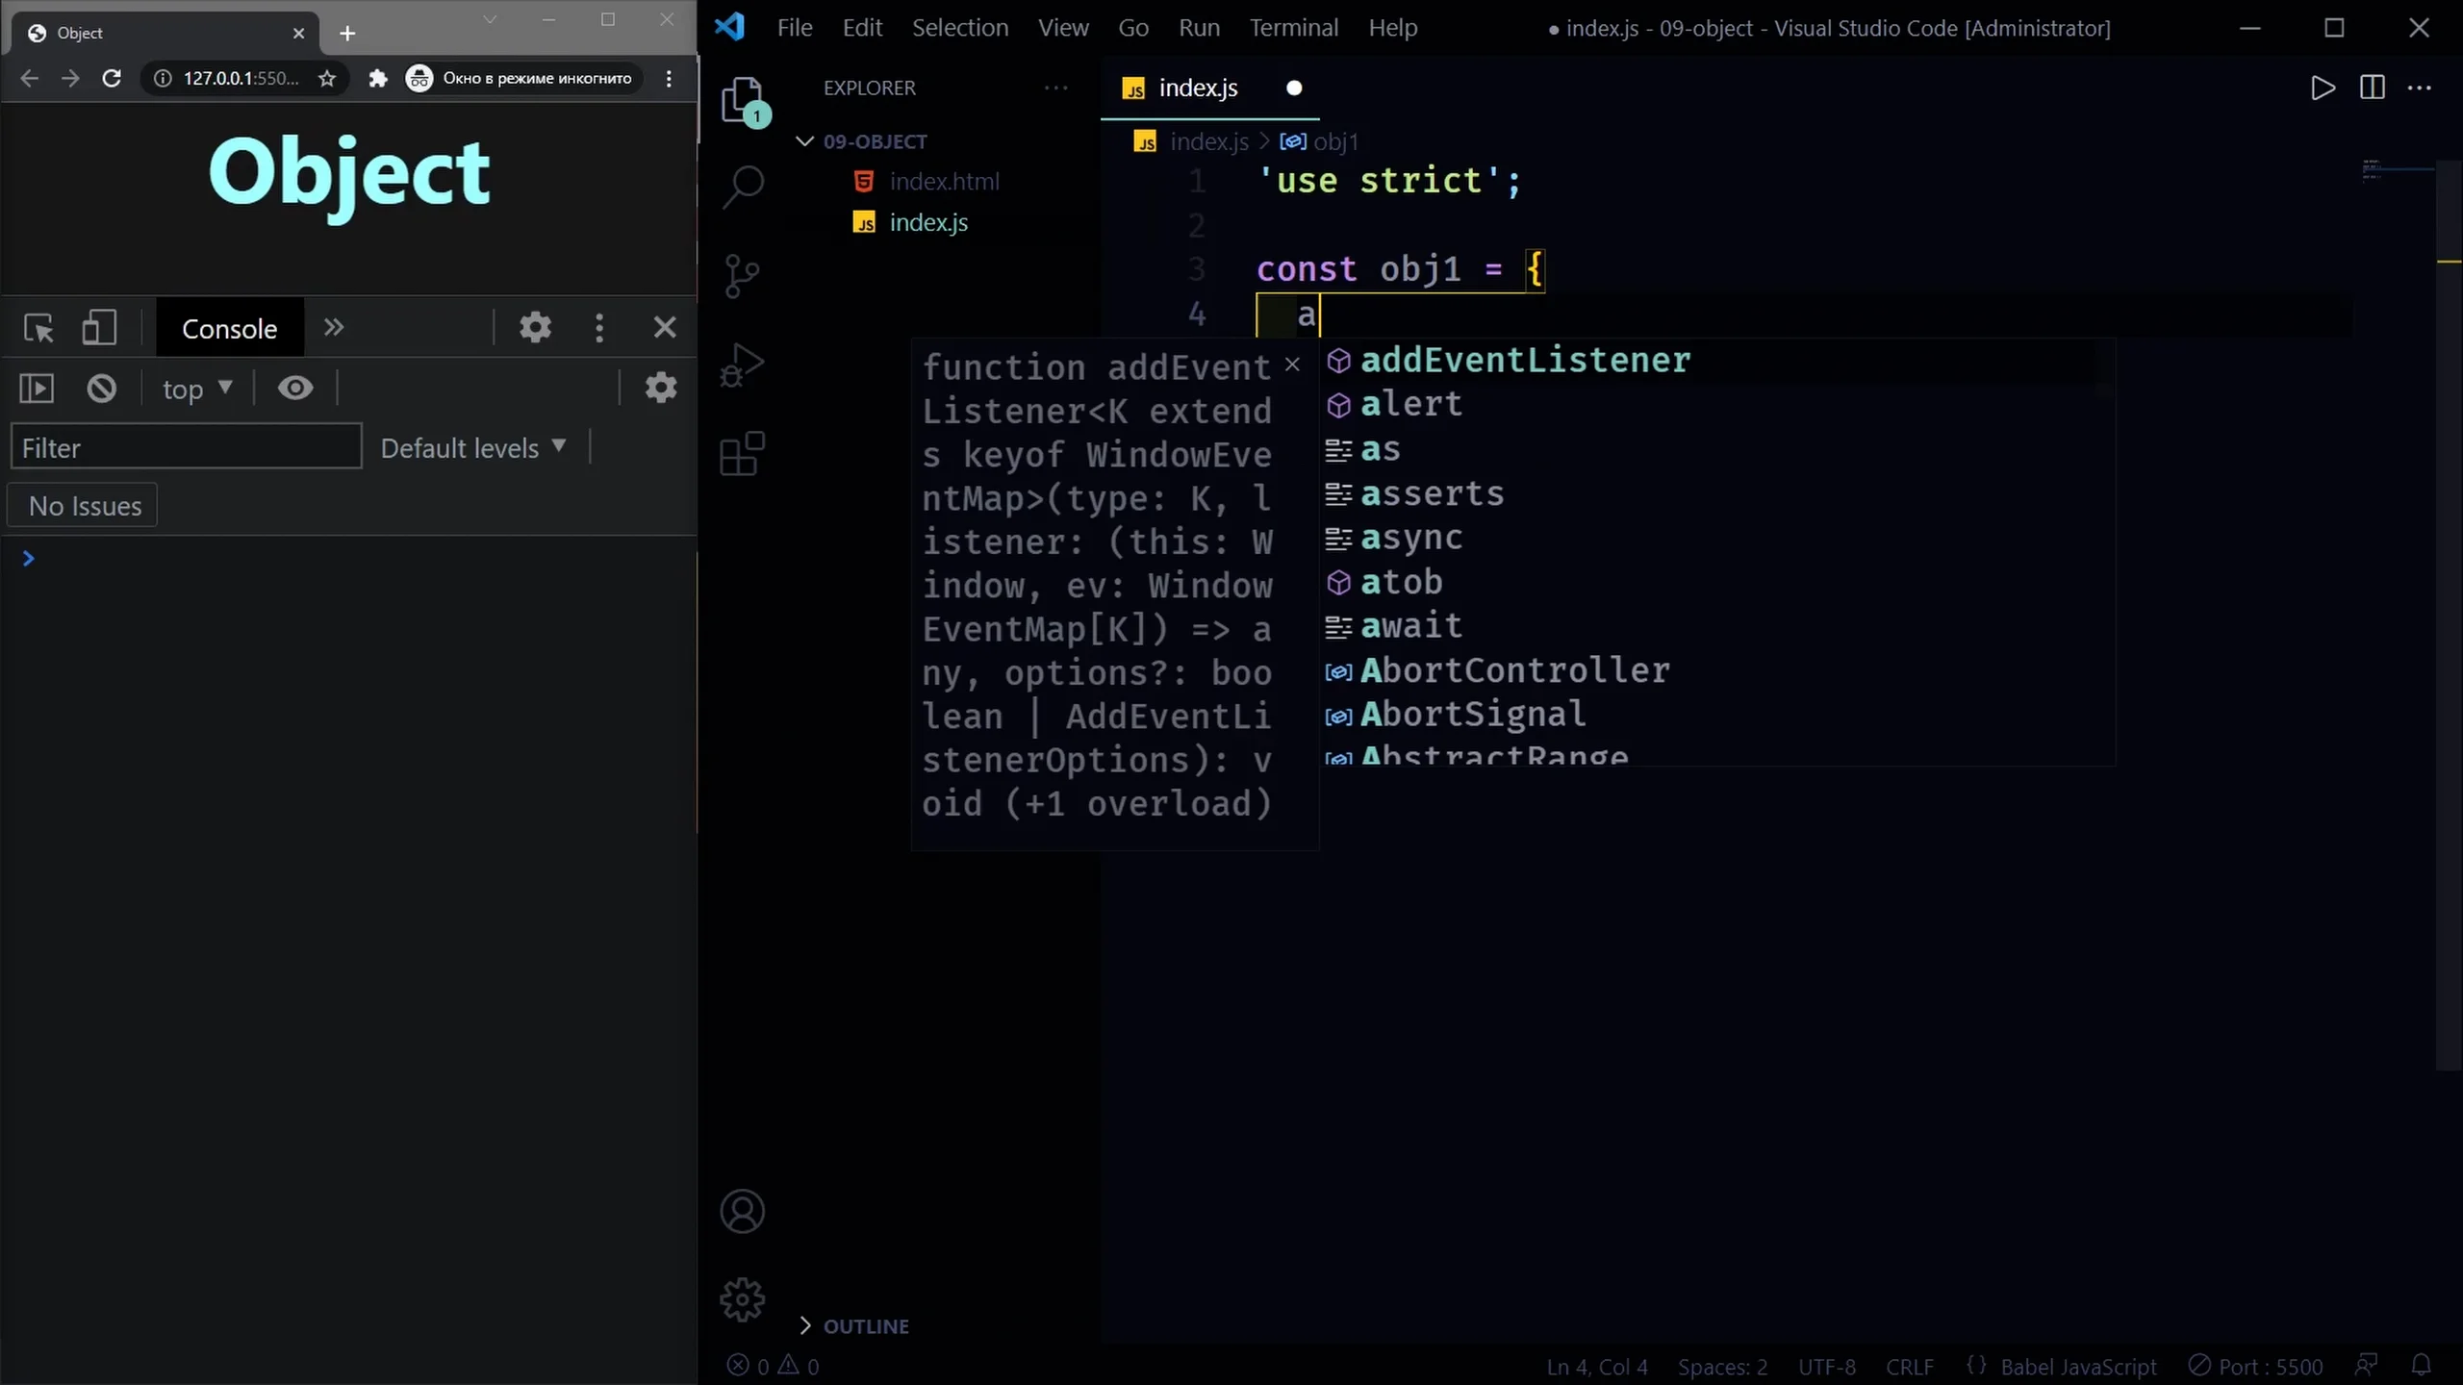Click the No Issues button
Screen dimensions: 2463x1385
click(85, 506)
